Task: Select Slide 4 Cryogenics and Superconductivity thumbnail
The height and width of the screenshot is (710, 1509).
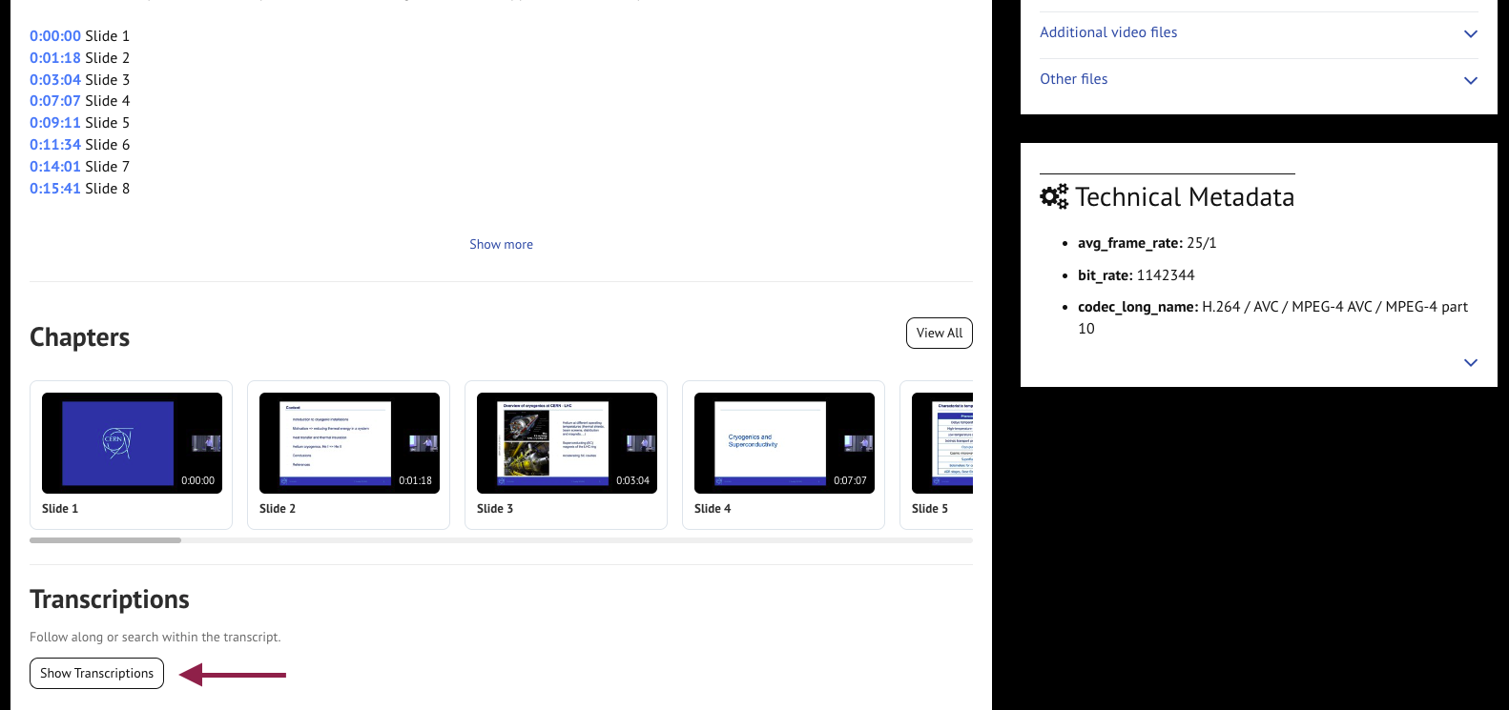Action: pyautogui.click(x=784, y=443)
